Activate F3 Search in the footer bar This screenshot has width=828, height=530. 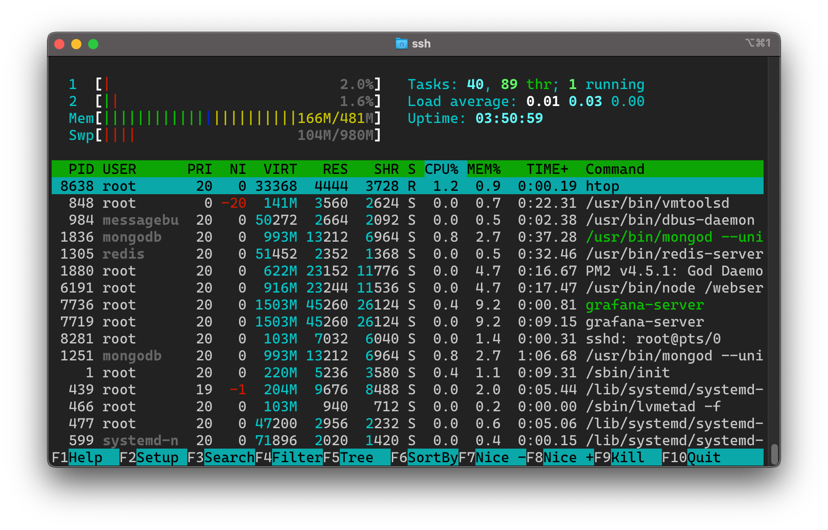221,457
